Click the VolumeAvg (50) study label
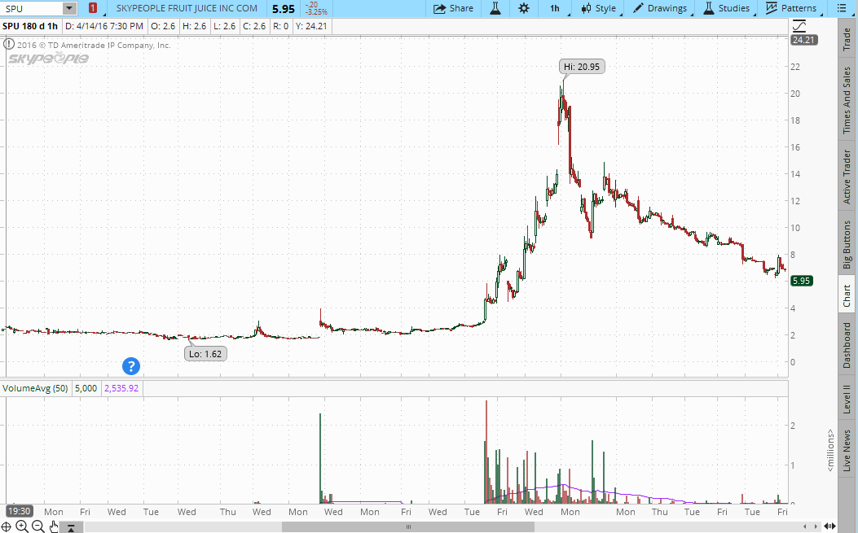 pyautogui.click(x=35, y=388)
